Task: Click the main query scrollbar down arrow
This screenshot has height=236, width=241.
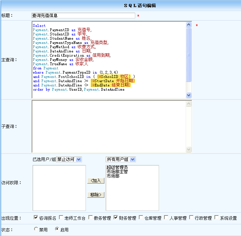Action: pos(189,95)
